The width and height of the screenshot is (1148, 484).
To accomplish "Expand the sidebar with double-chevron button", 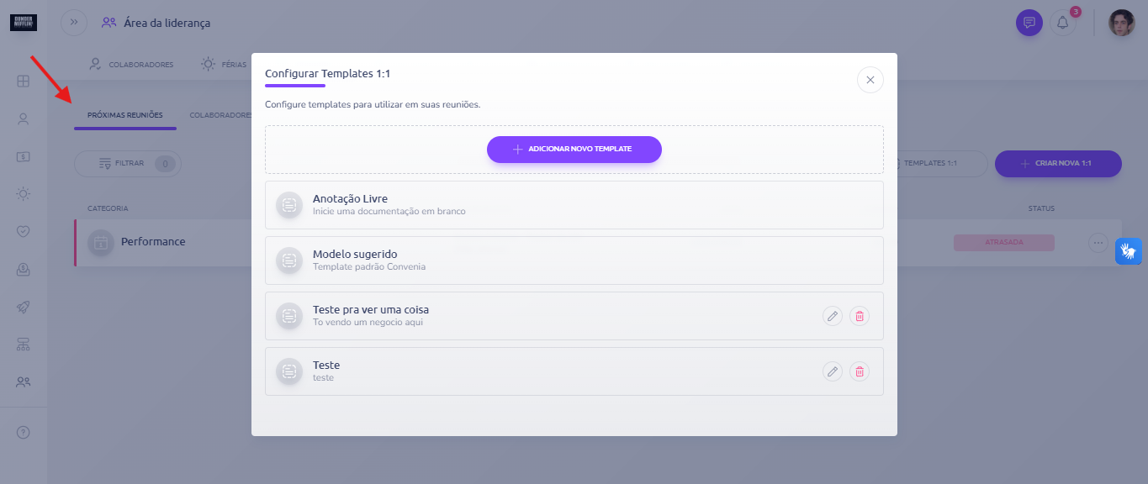I will tap(74, 23).
